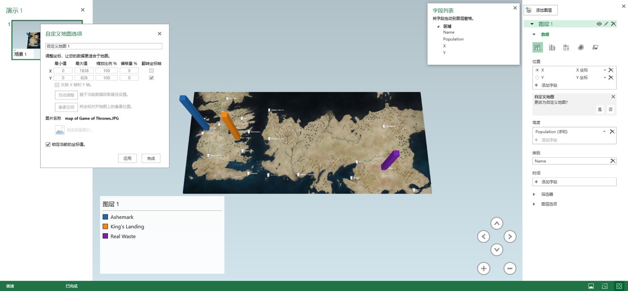Image resolution: width=628 pixels, height=291 pixels.
Task: Click the 完成 button
Action: pos(151,158)
